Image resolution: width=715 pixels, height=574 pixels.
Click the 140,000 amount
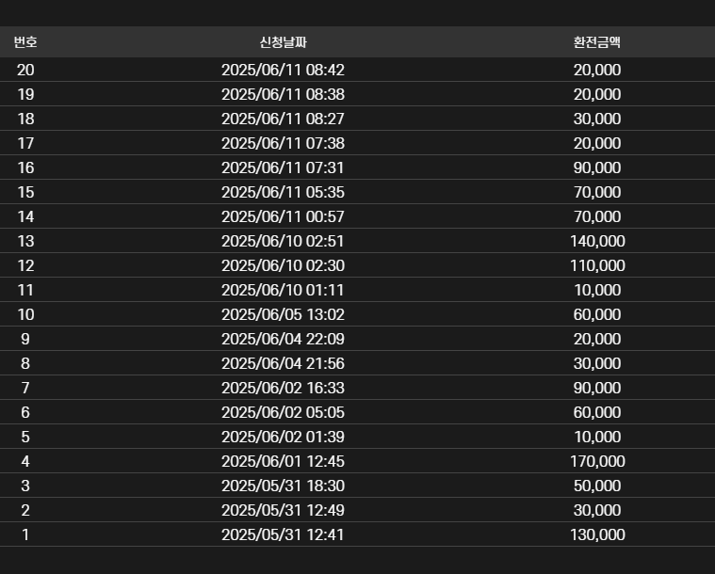[x=597, y=241]
